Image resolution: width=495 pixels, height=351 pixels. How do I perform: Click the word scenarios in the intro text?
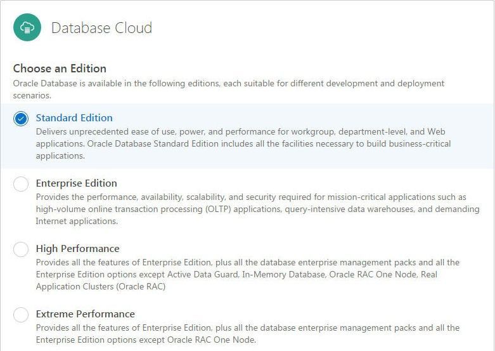[32, 95]
